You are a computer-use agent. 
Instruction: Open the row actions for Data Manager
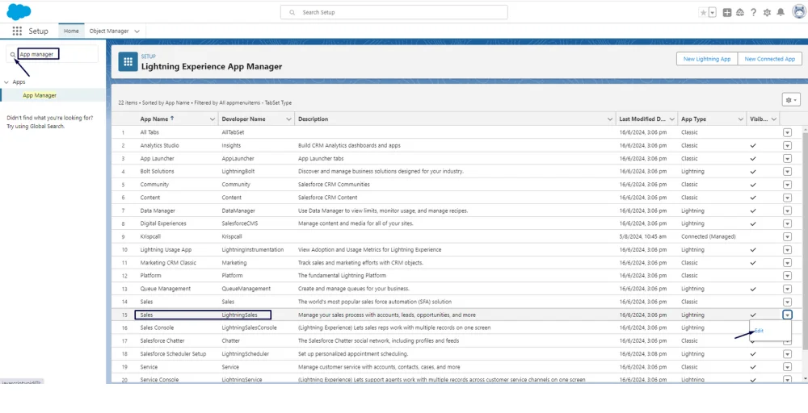[787, 211]
